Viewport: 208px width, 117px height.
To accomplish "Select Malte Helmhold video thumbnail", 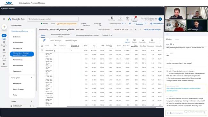I will [x=197, y=26].
